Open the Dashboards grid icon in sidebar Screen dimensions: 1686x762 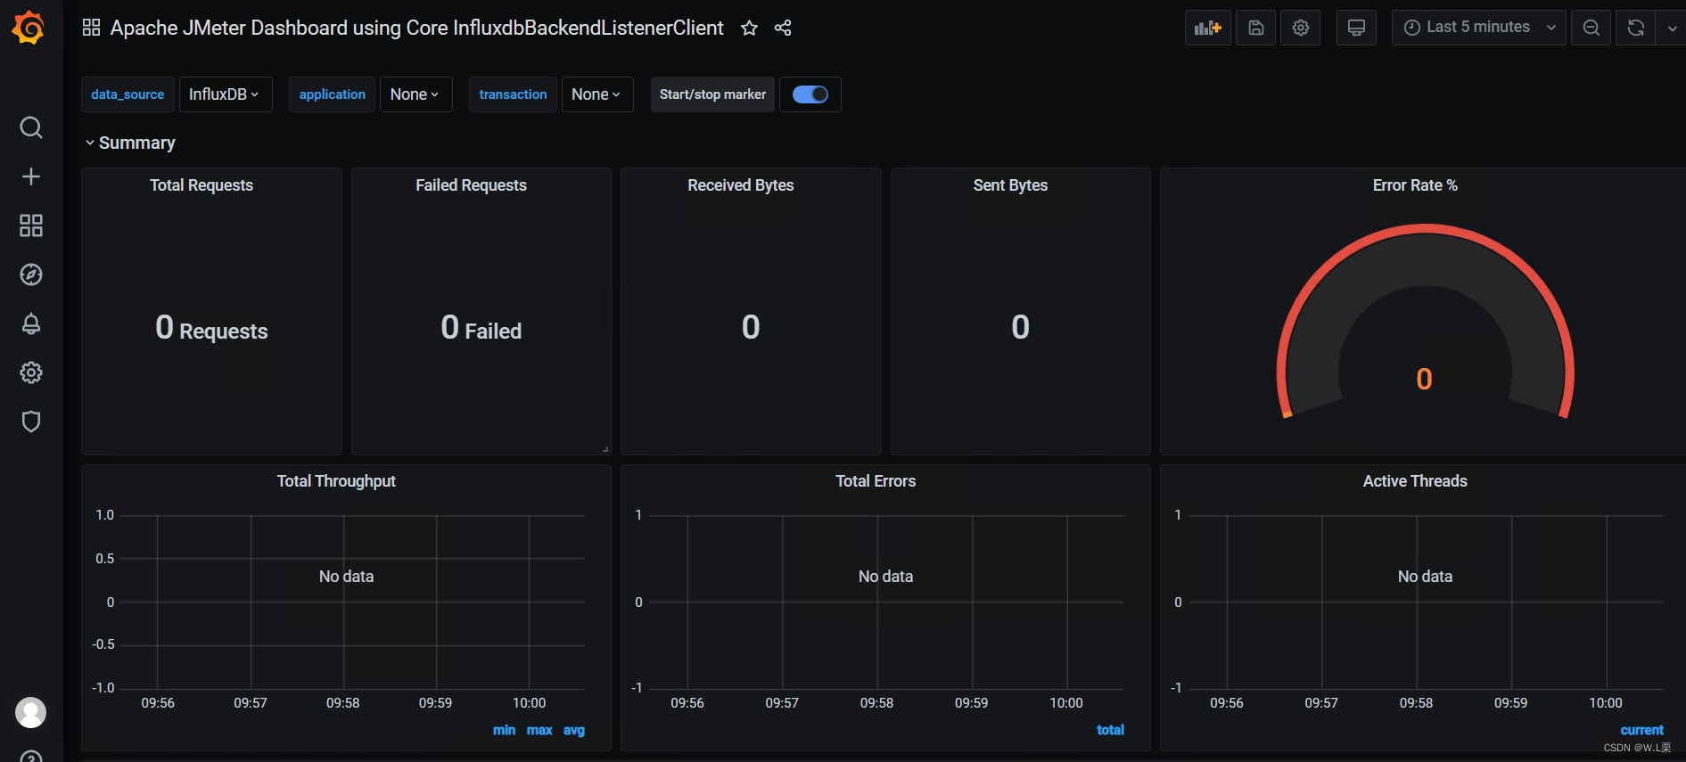pyautogui.click(x=31, y=225)
